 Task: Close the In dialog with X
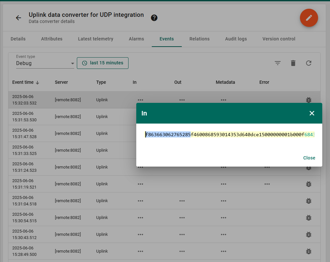pos(312,114)
